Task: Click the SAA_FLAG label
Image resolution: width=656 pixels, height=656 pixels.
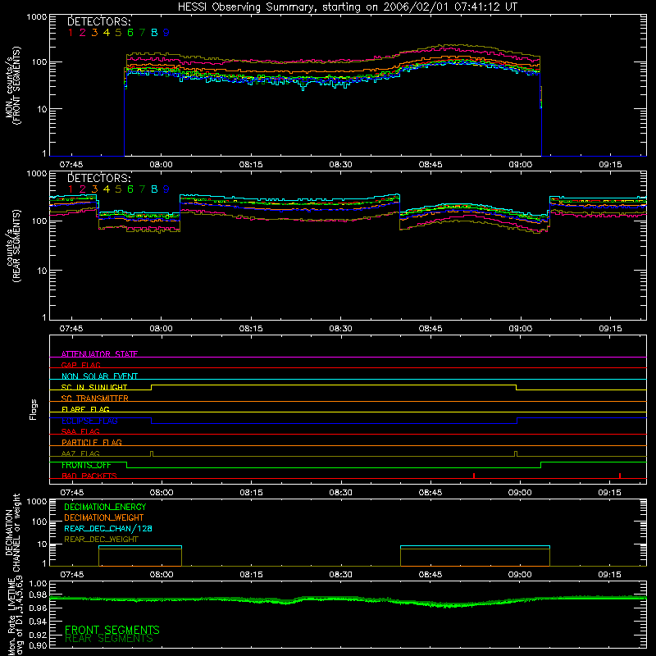Action: (80, 431)
